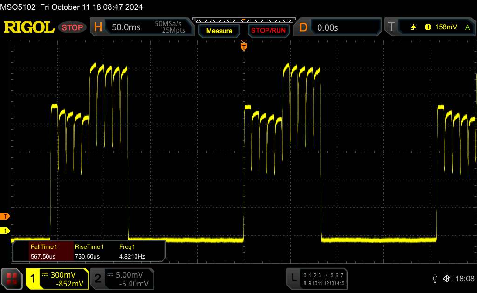Image resolution: width=477 pixels, height=293 pixels.
Task: Click the 567.50us fall time value
Action: click(x=43, y=257)
